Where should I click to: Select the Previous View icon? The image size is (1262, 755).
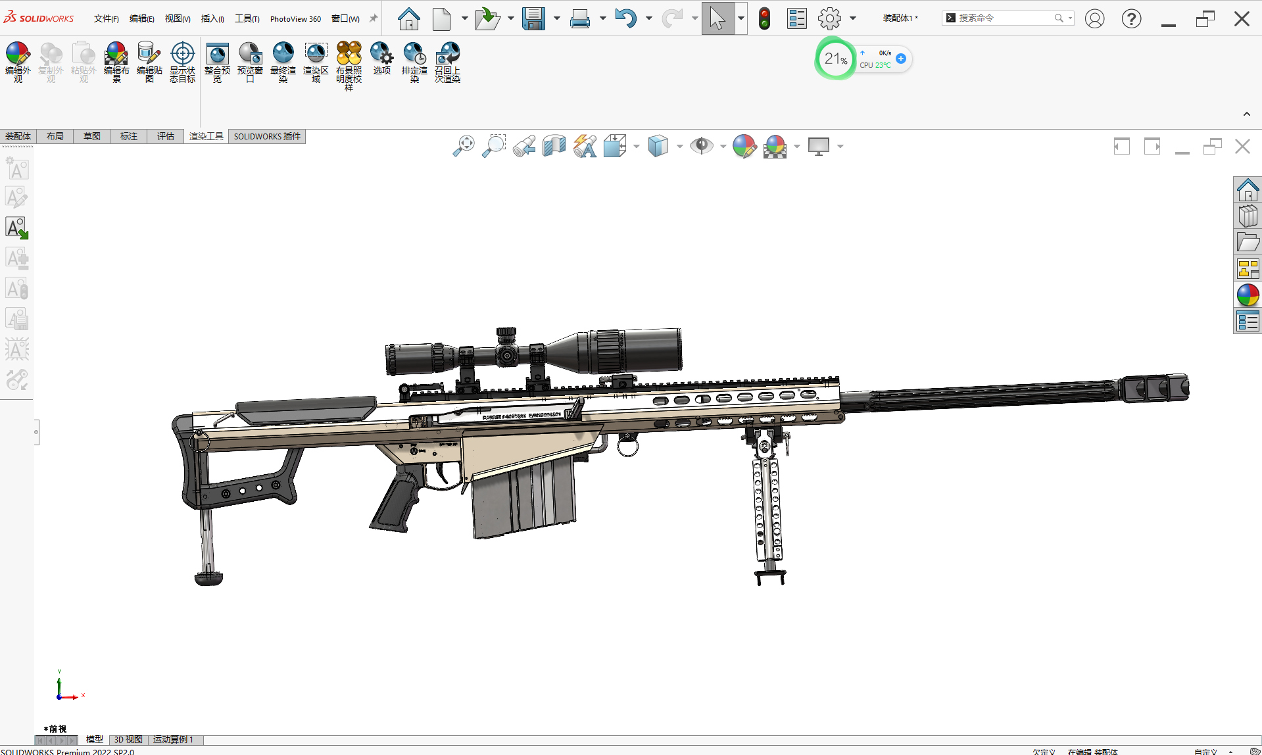coord(524,146)
